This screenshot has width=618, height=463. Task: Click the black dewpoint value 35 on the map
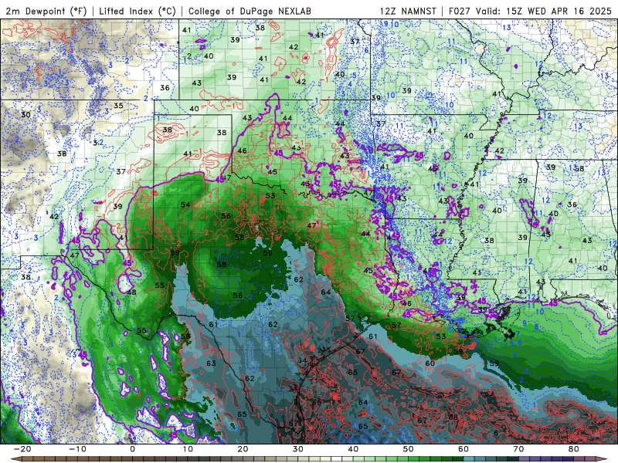click(x=118, y=106)
